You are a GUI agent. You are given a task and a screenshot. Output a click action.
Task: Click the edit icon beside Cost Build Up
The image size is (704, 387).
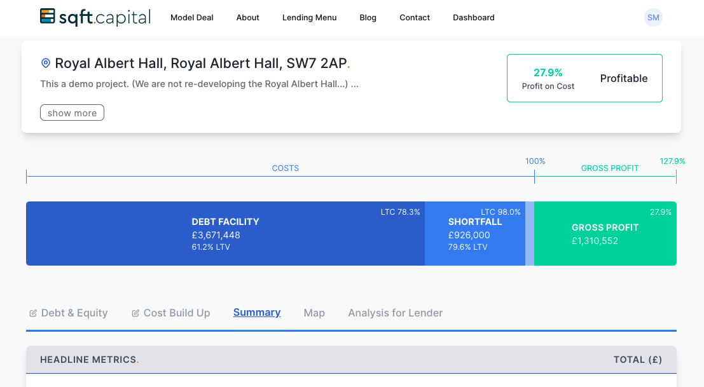click(135, 313)
